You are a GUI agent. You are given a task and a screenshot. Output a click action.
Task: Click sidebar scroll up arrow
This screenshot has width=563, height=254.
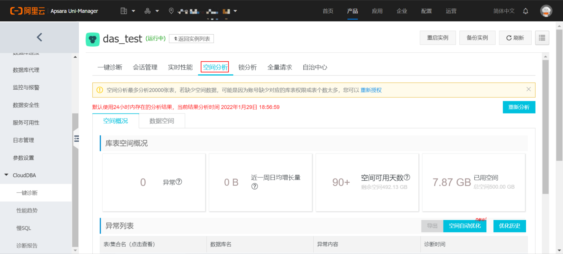click(75, 57)
